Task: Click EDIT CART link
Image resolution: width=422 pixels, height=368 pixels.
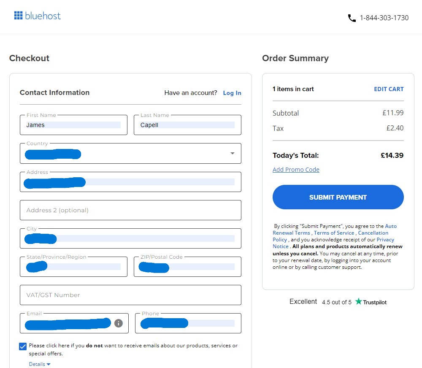Action: point(389,89)
